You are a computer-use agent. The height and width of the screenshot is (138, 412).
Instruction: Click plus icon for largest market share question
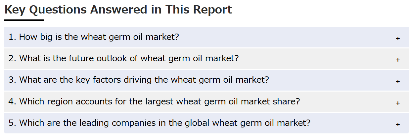tap(398, 103)
